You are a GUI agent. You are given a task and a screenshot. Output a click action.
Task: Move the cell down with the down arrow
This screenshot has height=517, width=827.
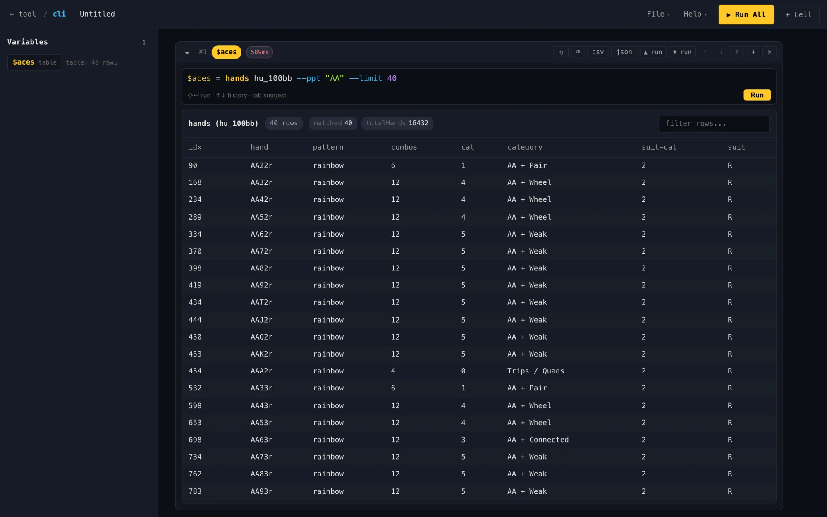[x=721, y=52]
